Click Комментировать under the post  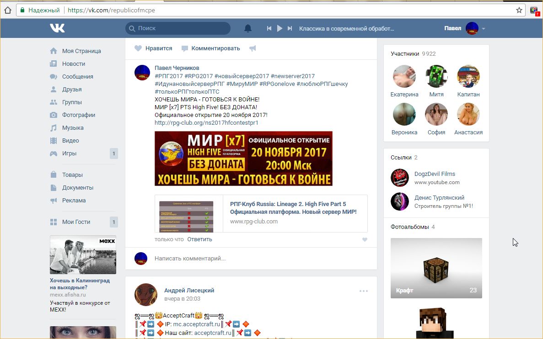[x=210, y=48]
